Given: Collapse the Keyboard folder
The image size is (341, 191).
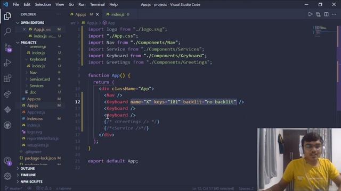Looking at the screenshot, I should (38, 59).
